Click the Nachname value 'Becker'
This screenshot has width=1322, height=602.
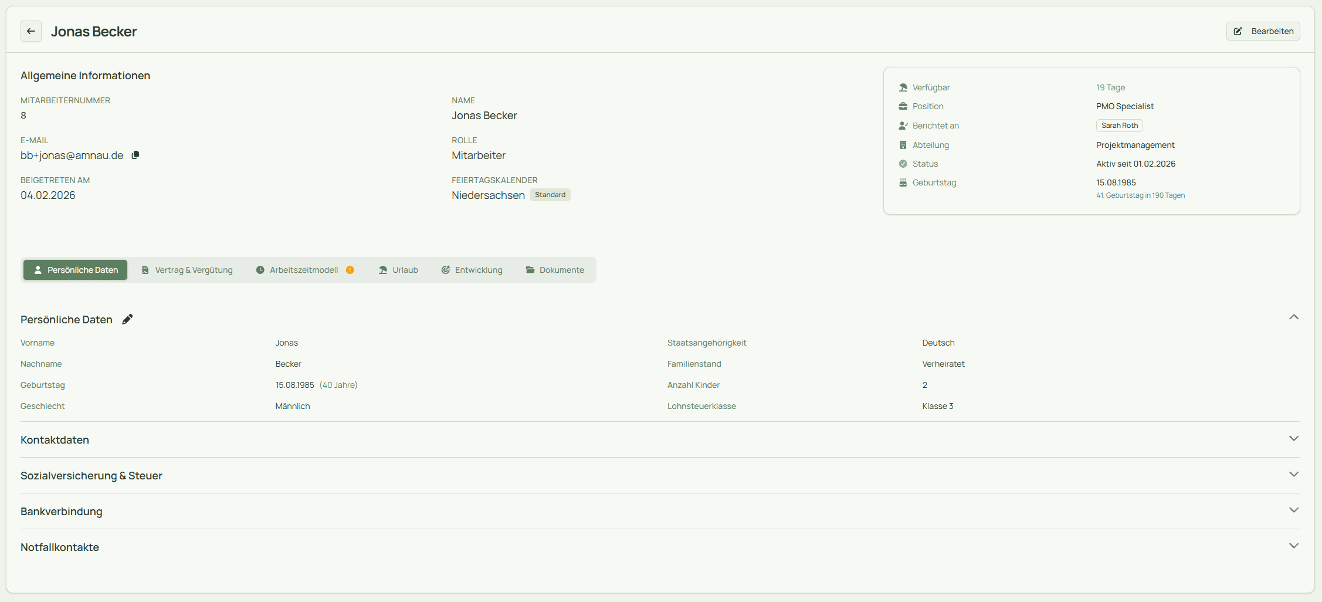click(x=288, y=364)
